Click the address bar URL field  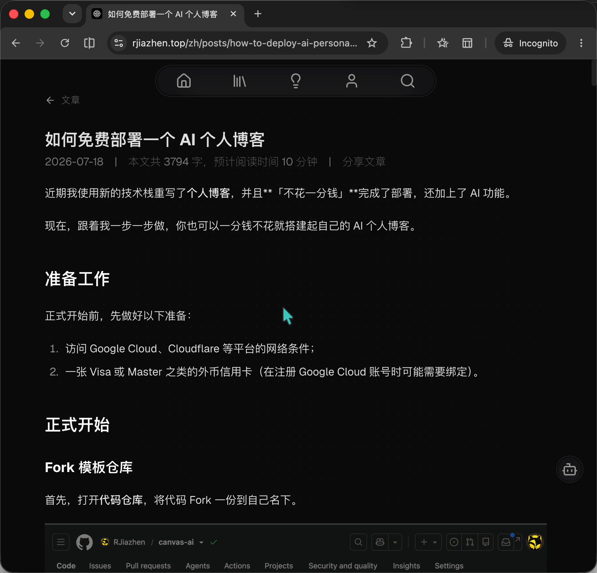click(x=245, y=43)
